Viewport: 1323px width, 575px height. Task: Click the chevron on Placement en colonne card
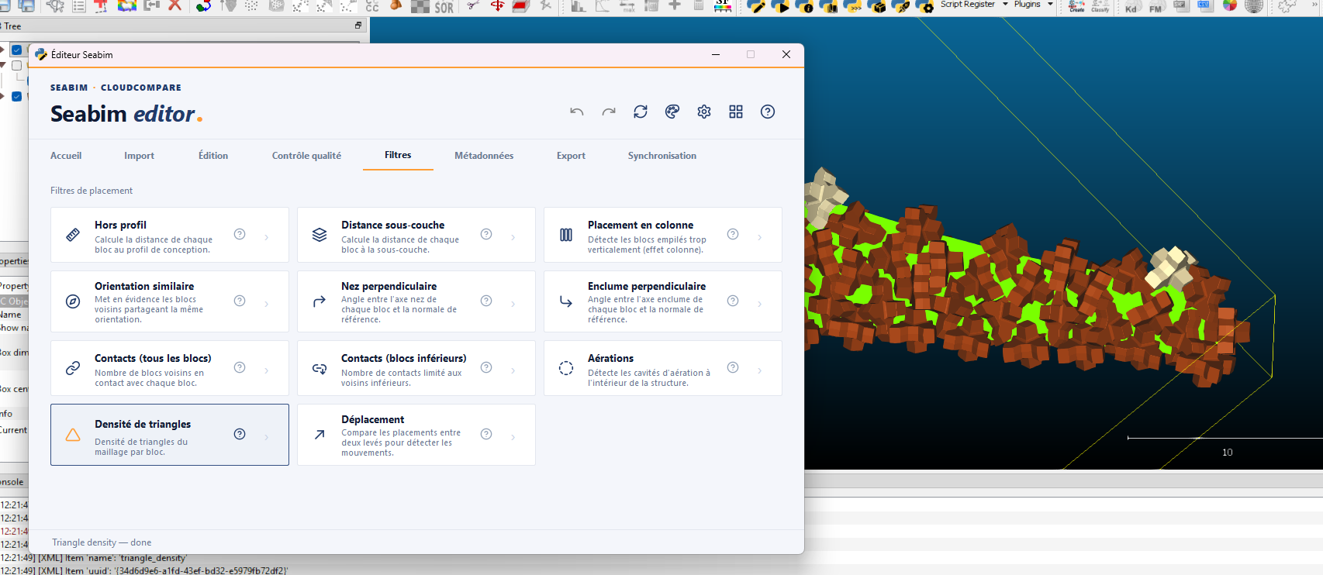[x=759, y=237]
